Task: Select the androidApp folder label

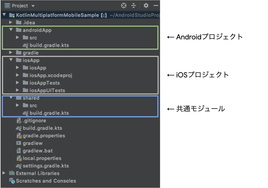Action: (x=37, y=30)
